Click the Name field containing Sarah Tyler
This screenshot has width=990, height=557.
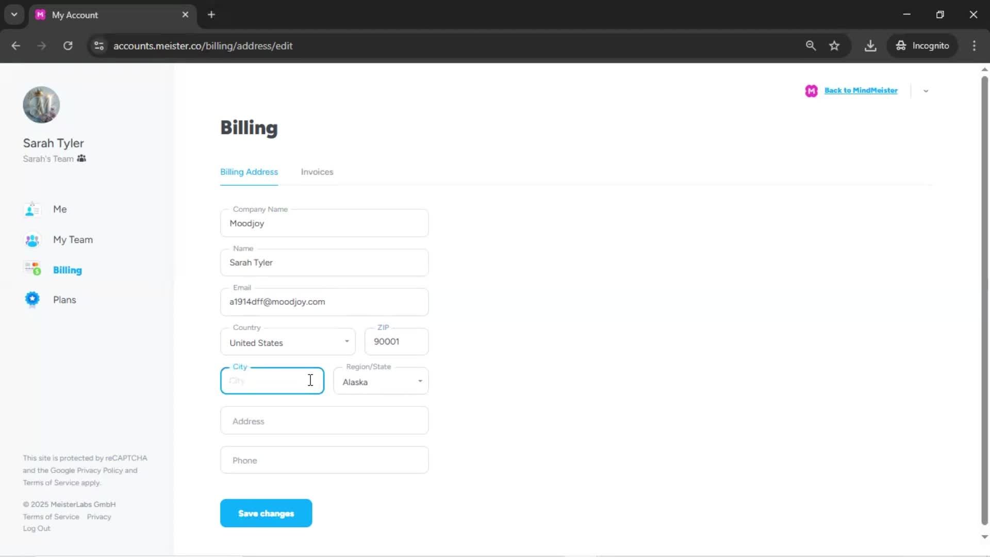(324, 263)
